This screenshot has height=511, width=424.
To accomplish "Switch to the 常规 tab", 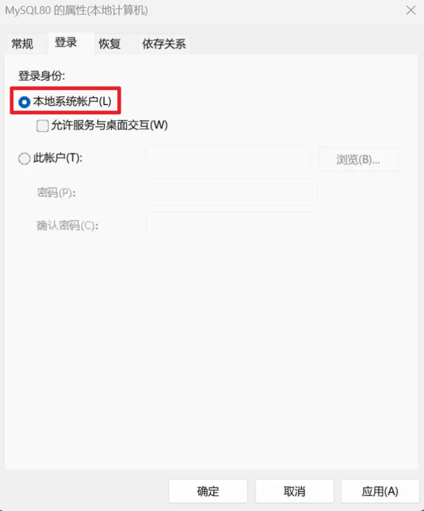I will click(x=22, y=43).
